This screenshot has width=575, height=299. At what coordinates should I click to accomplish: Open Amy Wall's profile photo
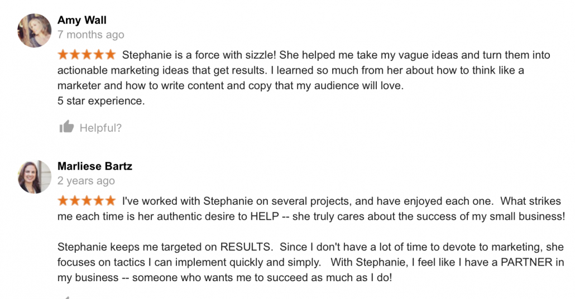click(35, 31)
